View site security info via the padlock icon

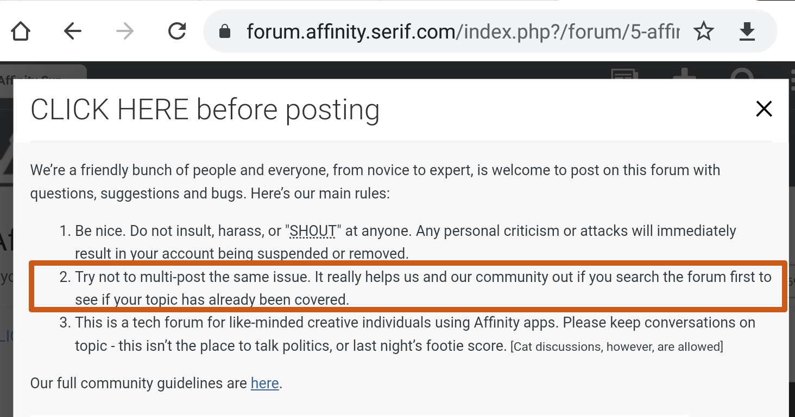click(x=224, y=31)
